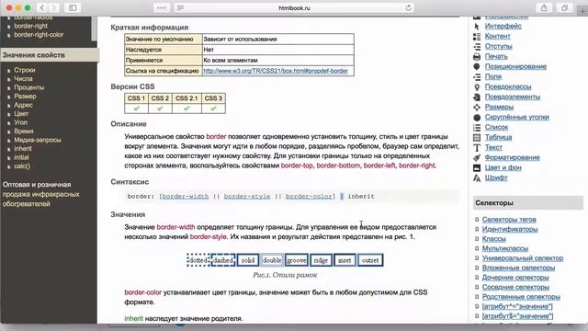Open the Контент category link
The width and height of the screenshot is (588, 331).
[x=498, y=36]
